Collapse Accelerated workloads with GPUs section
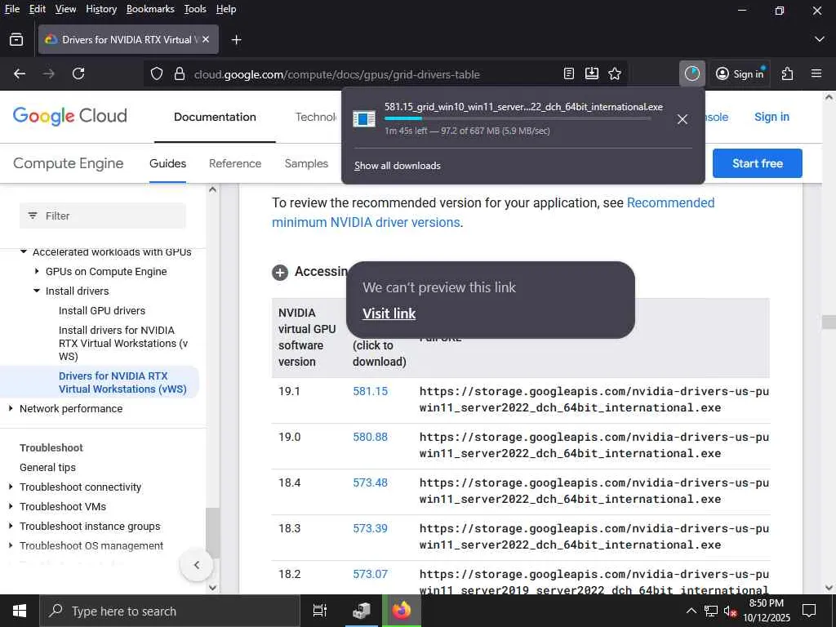 pos(24,251)
